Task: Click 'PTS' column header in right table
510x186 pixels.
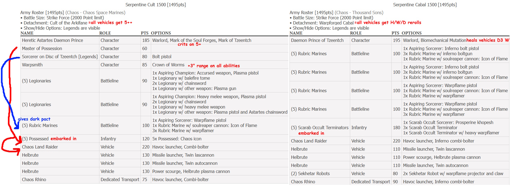Action: [395, 33]
